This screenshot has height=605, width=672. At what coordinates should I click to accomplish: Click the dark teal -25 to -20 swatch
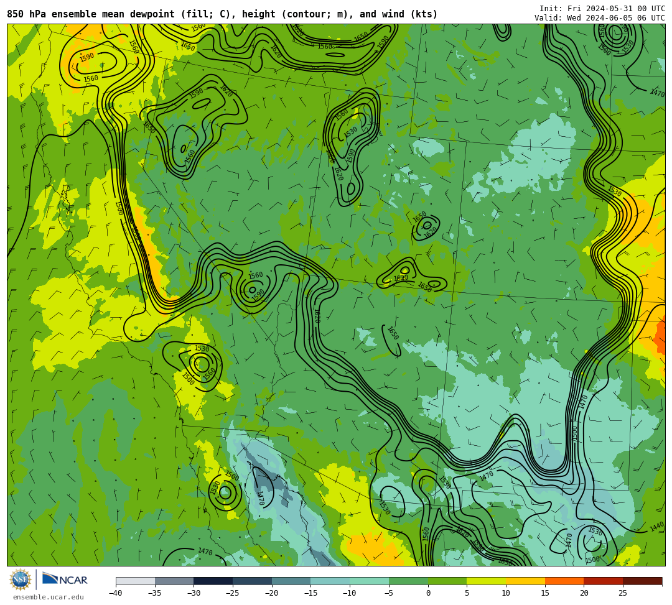pyautogui.click(x=253, y=581)
